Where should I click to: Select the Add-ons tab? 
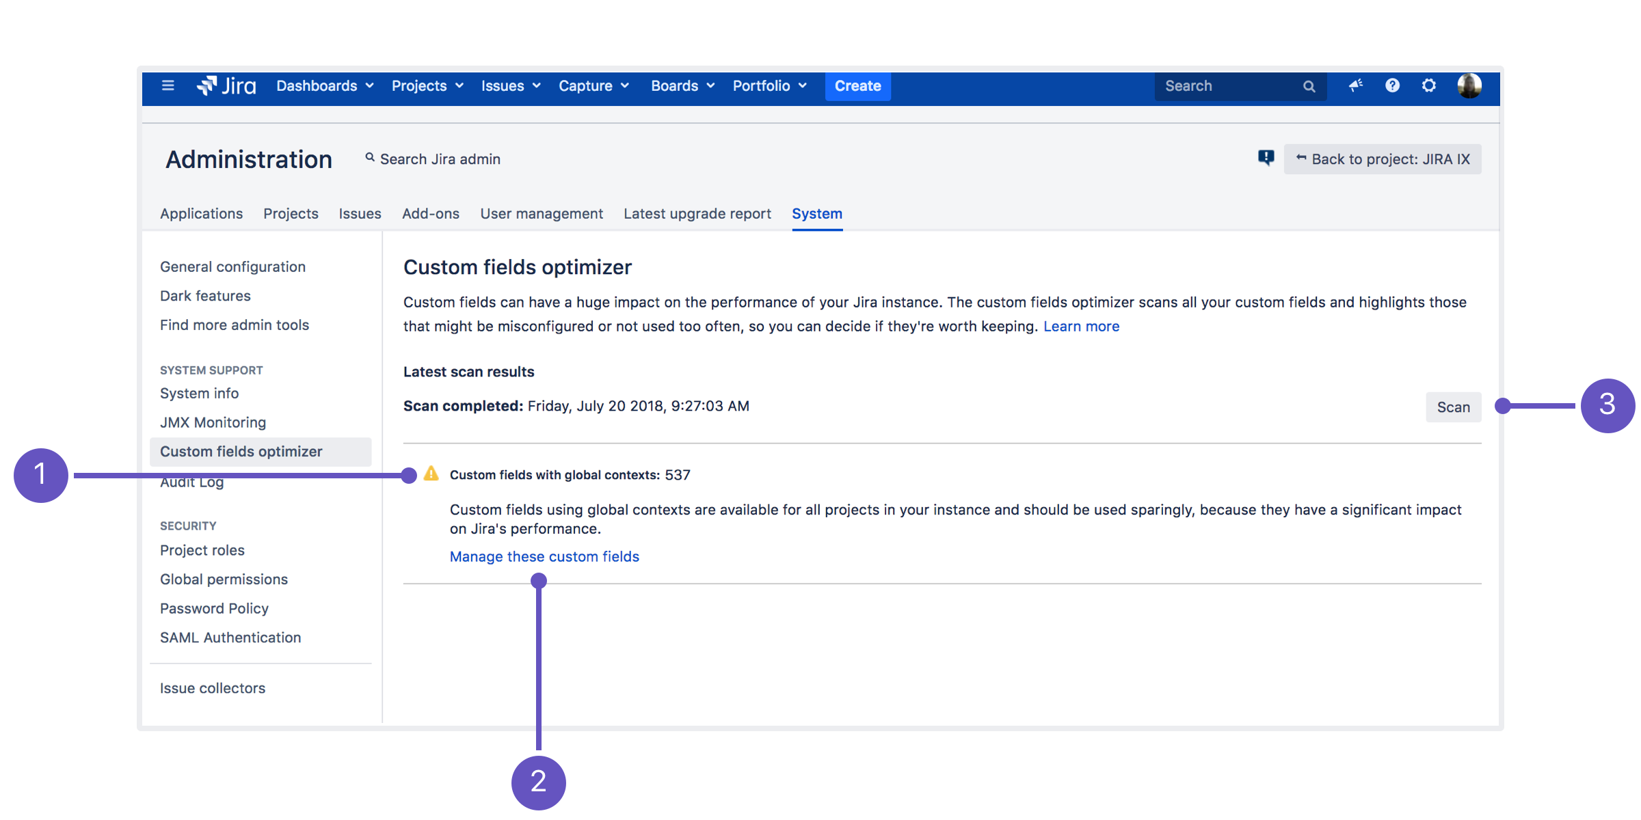point(430,213)
